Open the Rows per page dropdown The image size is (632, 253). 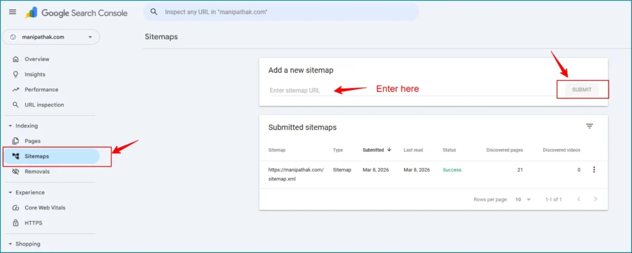tap(523, 199)
